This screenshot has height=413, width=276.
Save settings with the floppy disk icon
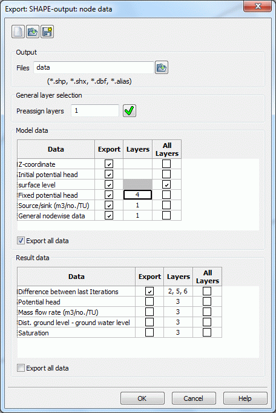47,32
